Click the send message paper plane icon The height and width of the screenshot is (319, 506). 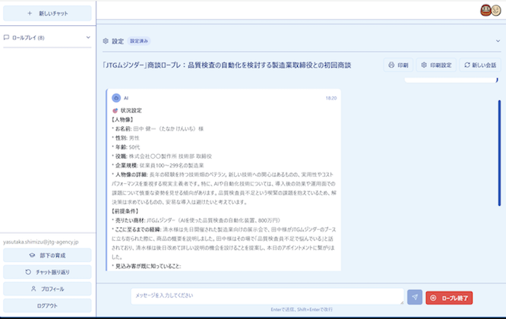[414, 298]
